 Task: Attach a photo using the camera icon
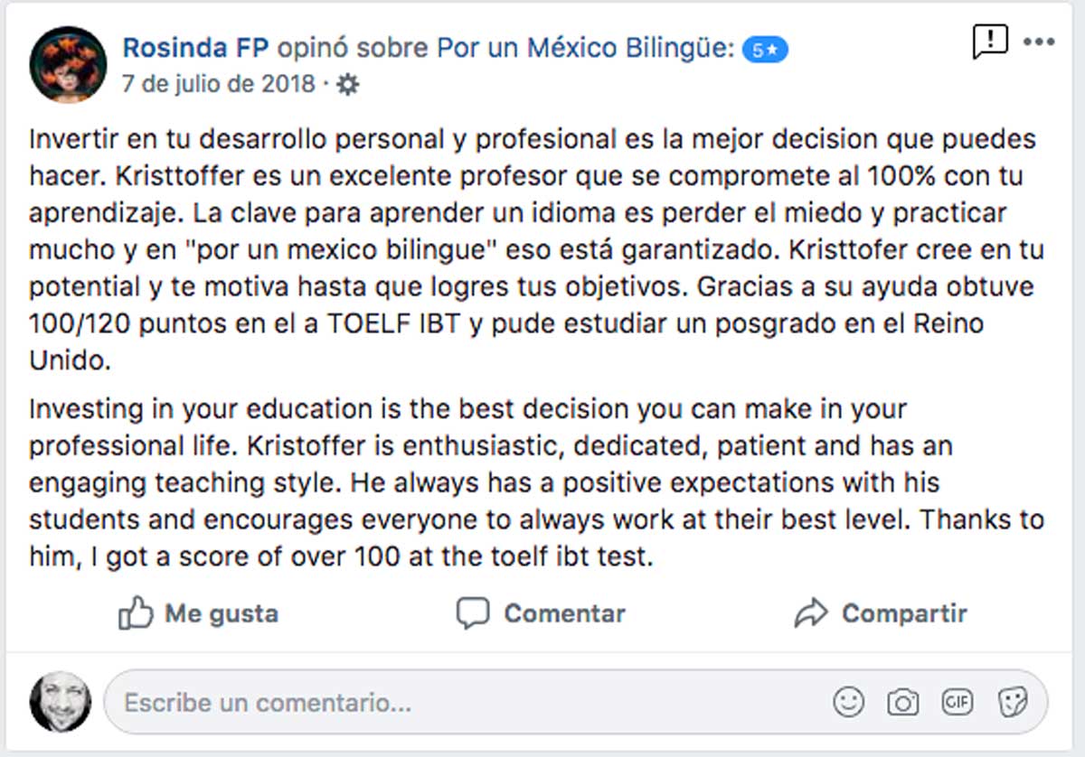pyautogui.click(x=902, y=702)
